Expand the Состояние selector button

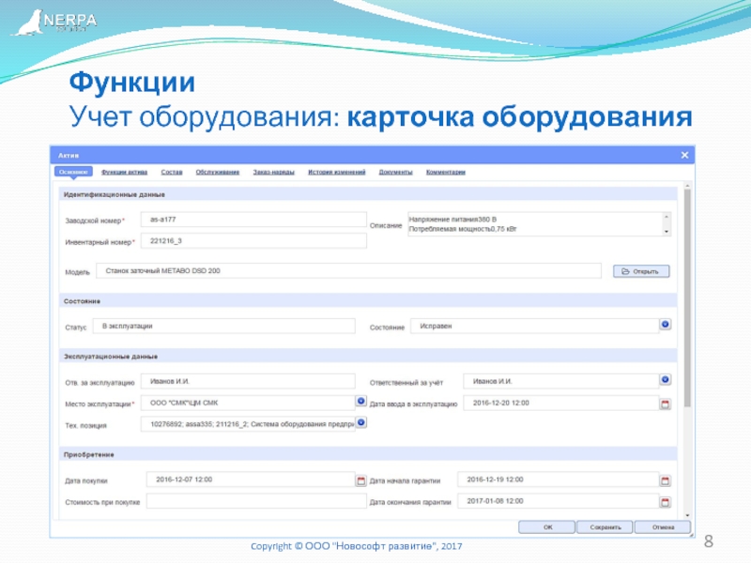click(x=666, y=325)
